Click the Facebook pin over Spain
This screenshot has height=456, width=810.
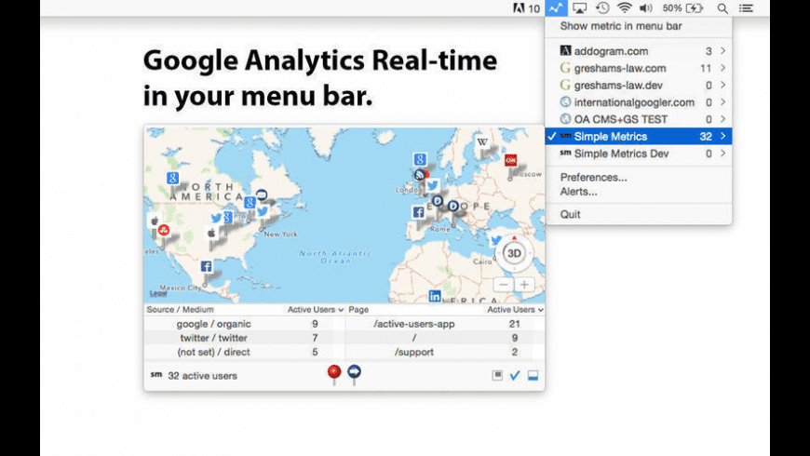[418, 212]
